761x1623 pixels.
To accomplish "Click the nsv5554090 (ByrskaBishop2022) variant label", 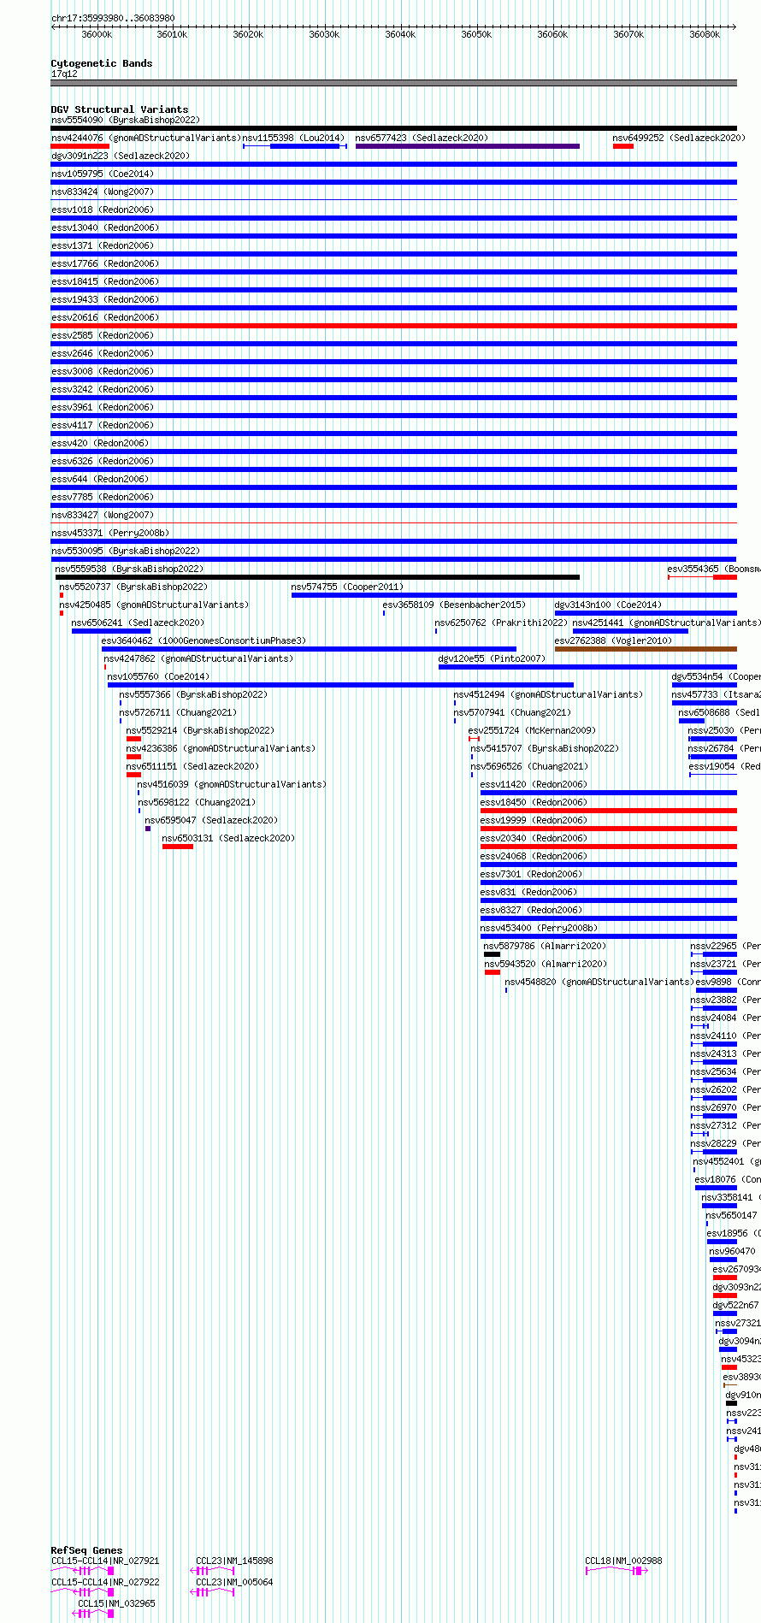I will tap(125, 121).
